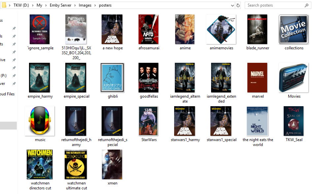Navigate to Images folder in breadcrumb

tap(85, 5)
